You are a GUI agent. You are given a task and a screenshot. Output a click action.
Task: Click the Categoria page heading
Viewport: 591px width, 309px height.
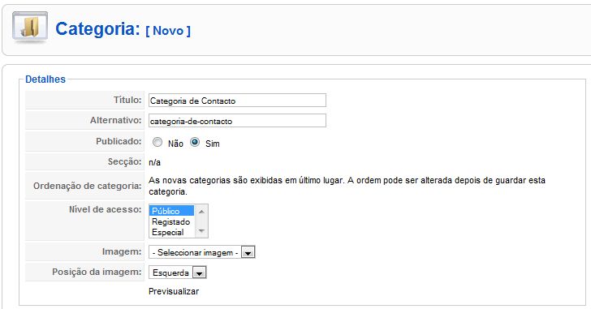pos(97,29)
